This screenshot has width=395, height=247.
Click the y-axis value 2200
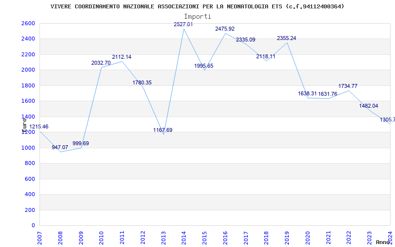pos(29,54)
